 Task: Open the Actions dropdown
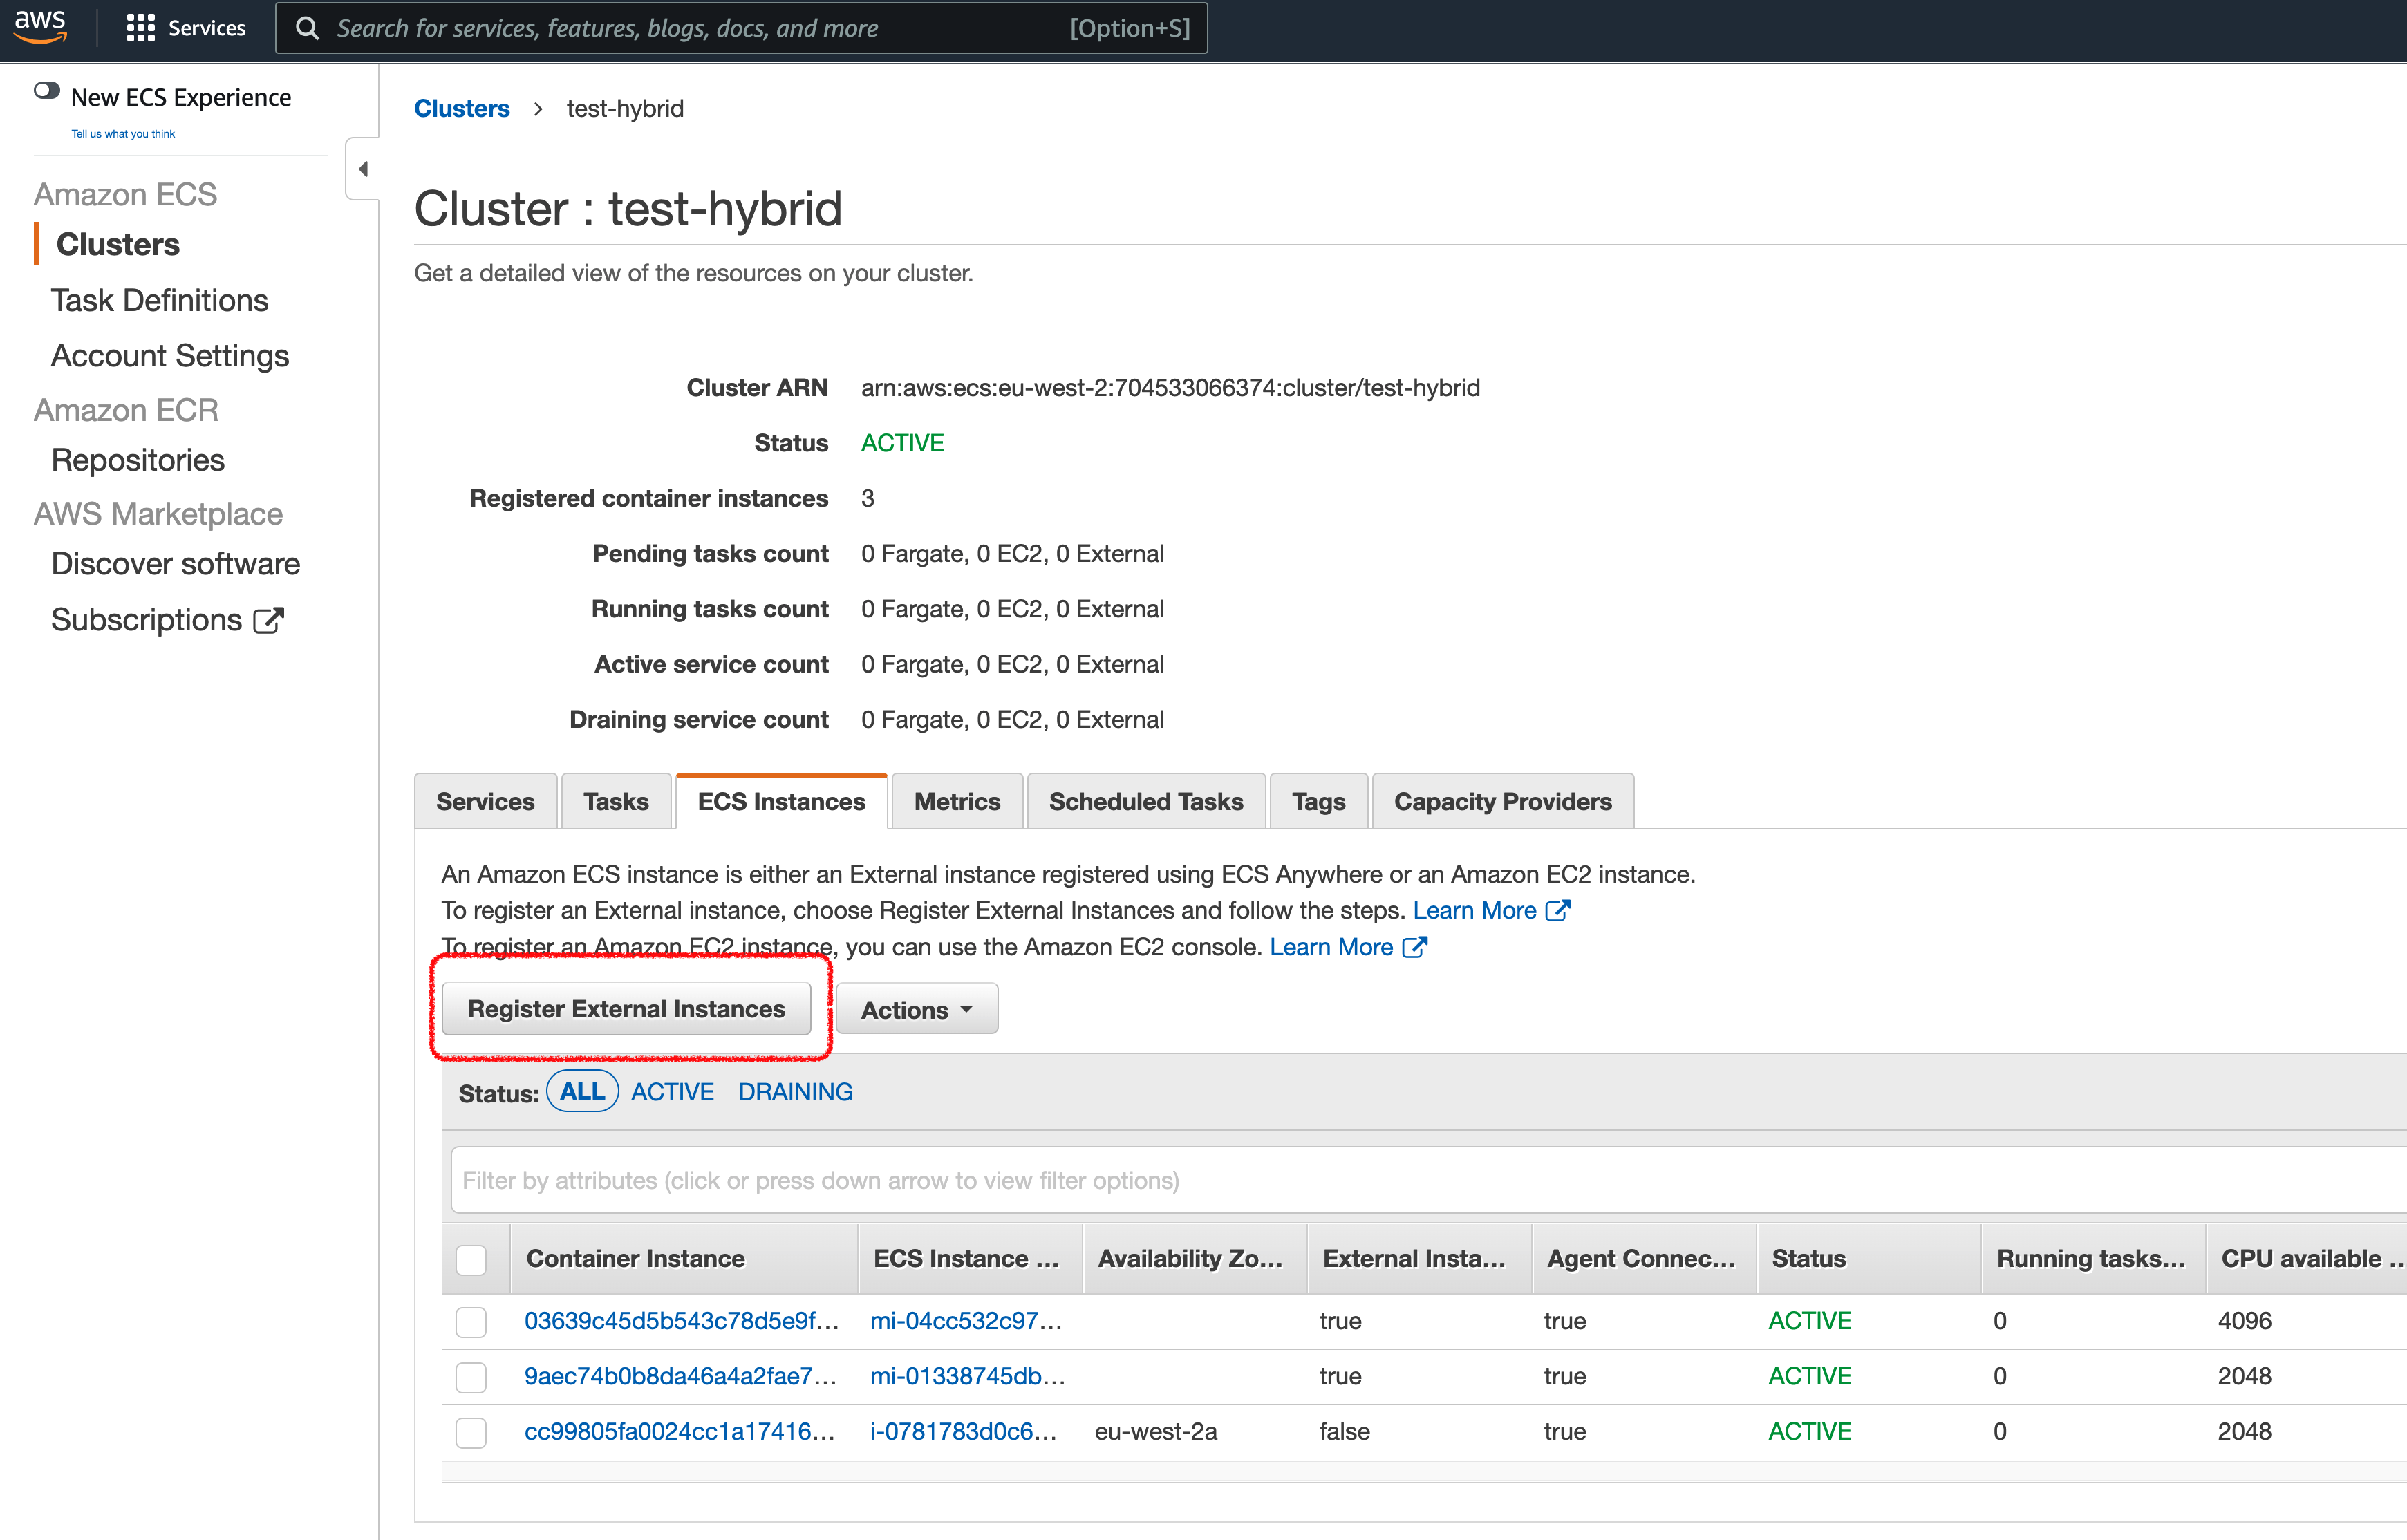click(916, 1009)
